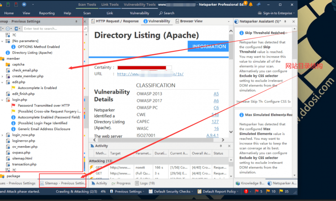
Task: Open the CAPEC 127 link
Action: pos(215,121)
